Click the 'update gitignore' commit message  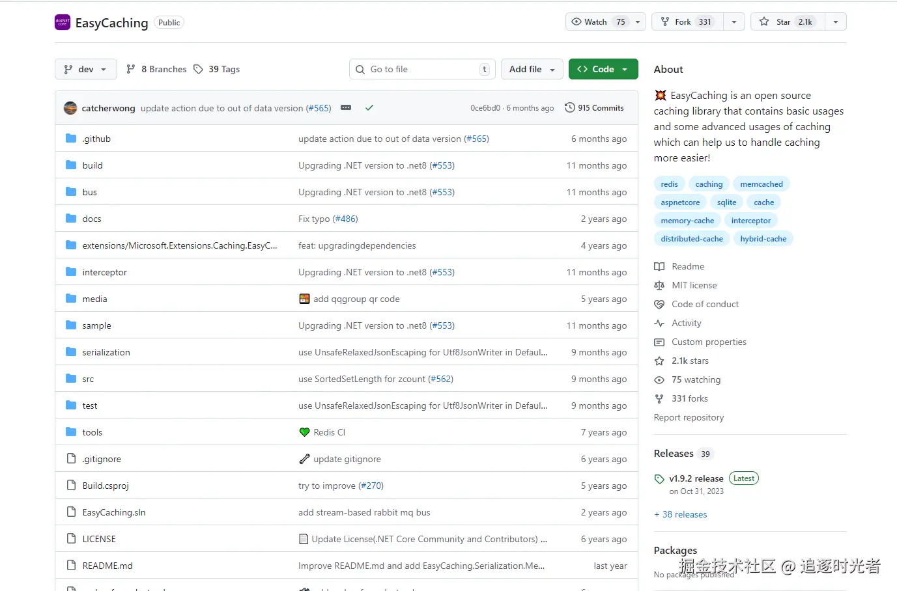point(347,459)
